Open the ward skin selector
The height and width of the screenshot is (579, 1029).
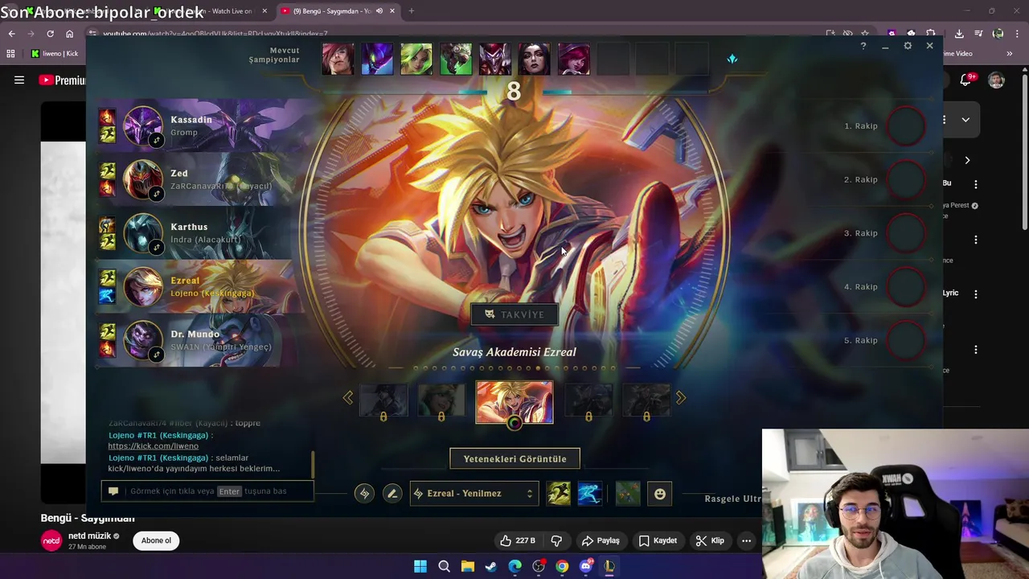628,494
